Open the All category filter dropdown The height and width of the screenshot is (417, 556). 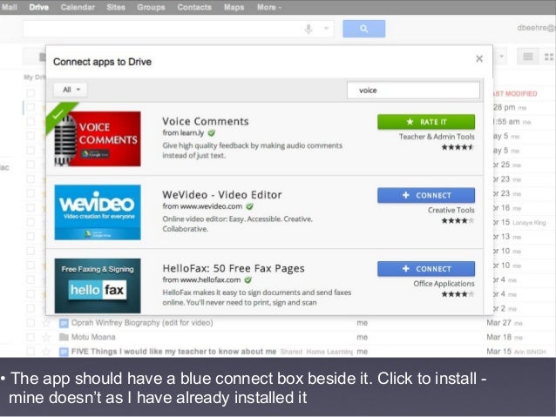(71, 90)
